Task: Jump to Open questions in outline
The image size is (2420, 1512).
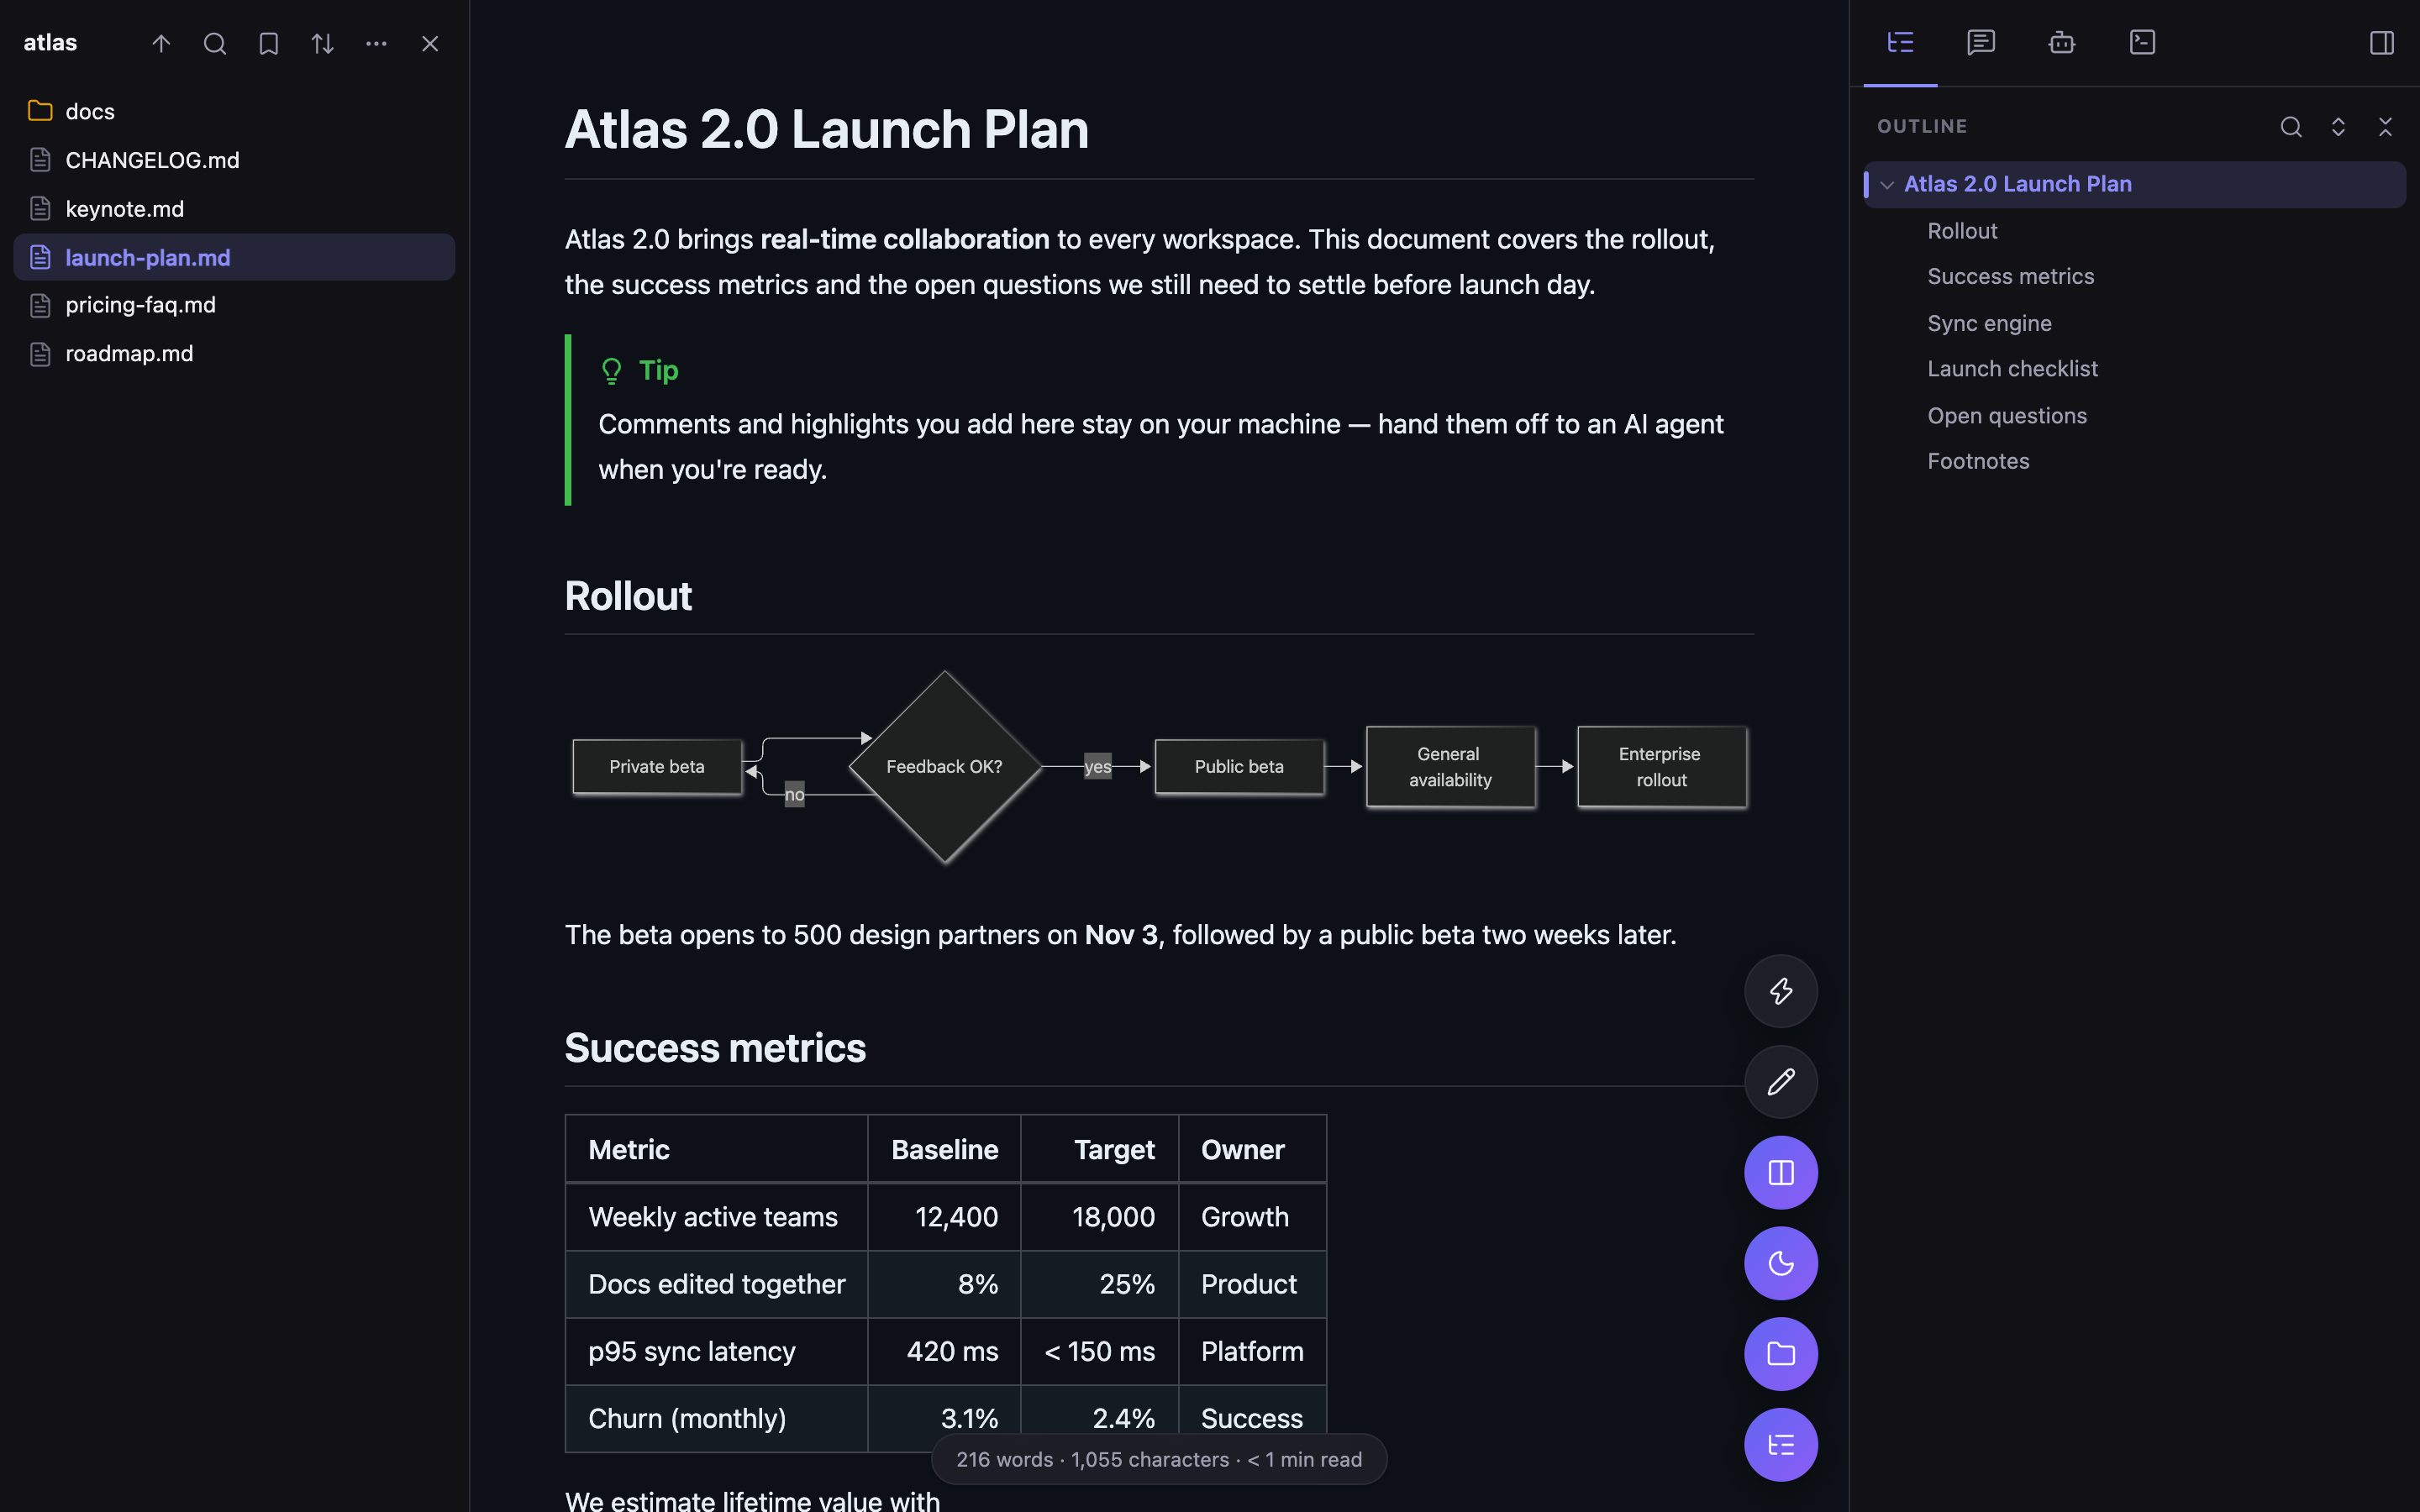Action: click(2007, 416)
